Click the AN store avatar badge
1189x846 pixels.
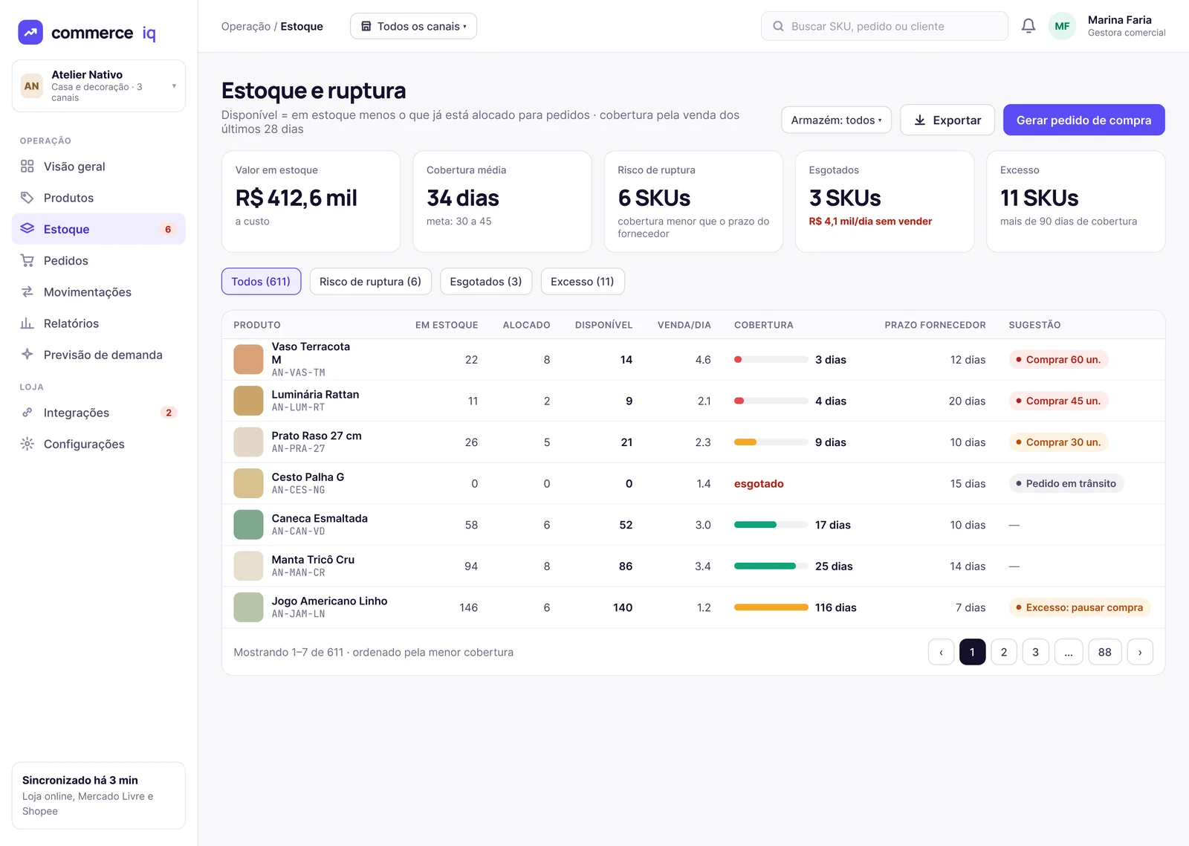(x=32, y=86)
